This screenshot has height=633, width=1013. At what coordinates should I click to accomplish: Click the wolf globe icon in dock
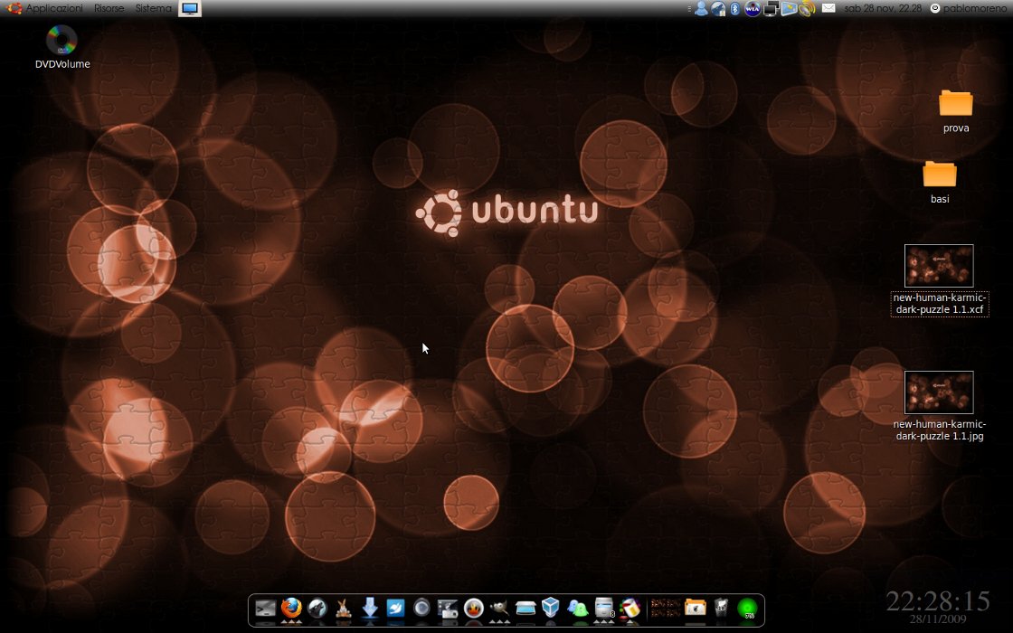click(x=317, y=609)
